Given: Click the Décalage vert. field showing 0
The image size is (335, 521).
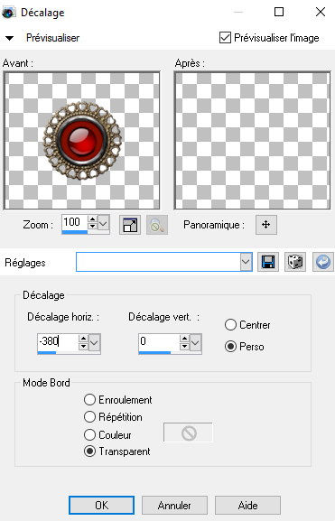Looking at the screenshot, I should coord(159,341).
